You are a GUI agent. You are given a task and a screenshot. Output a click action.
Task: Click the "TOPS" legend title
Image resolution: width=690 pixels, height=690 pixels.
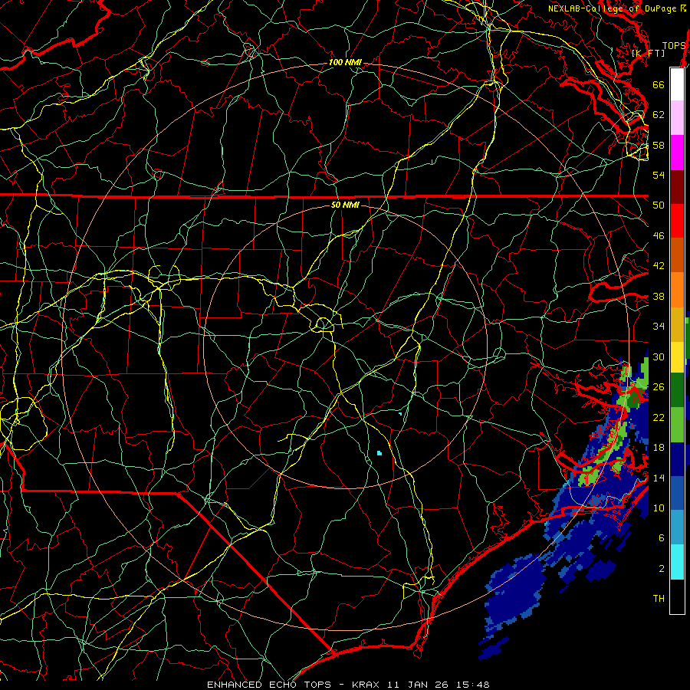point(674,45)
